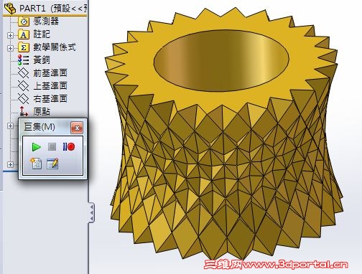Click the Annotations (註記) folder icon
This screenshot has height=274, width=362.
pyautogui.click(x=24, y=34)
